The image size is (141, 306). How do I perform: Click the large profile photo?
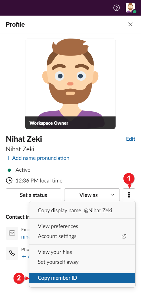click(x=70, y=84)
